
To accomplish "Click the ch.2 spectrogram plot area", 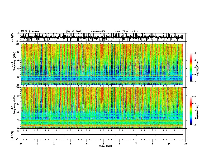I will (102, 108).
